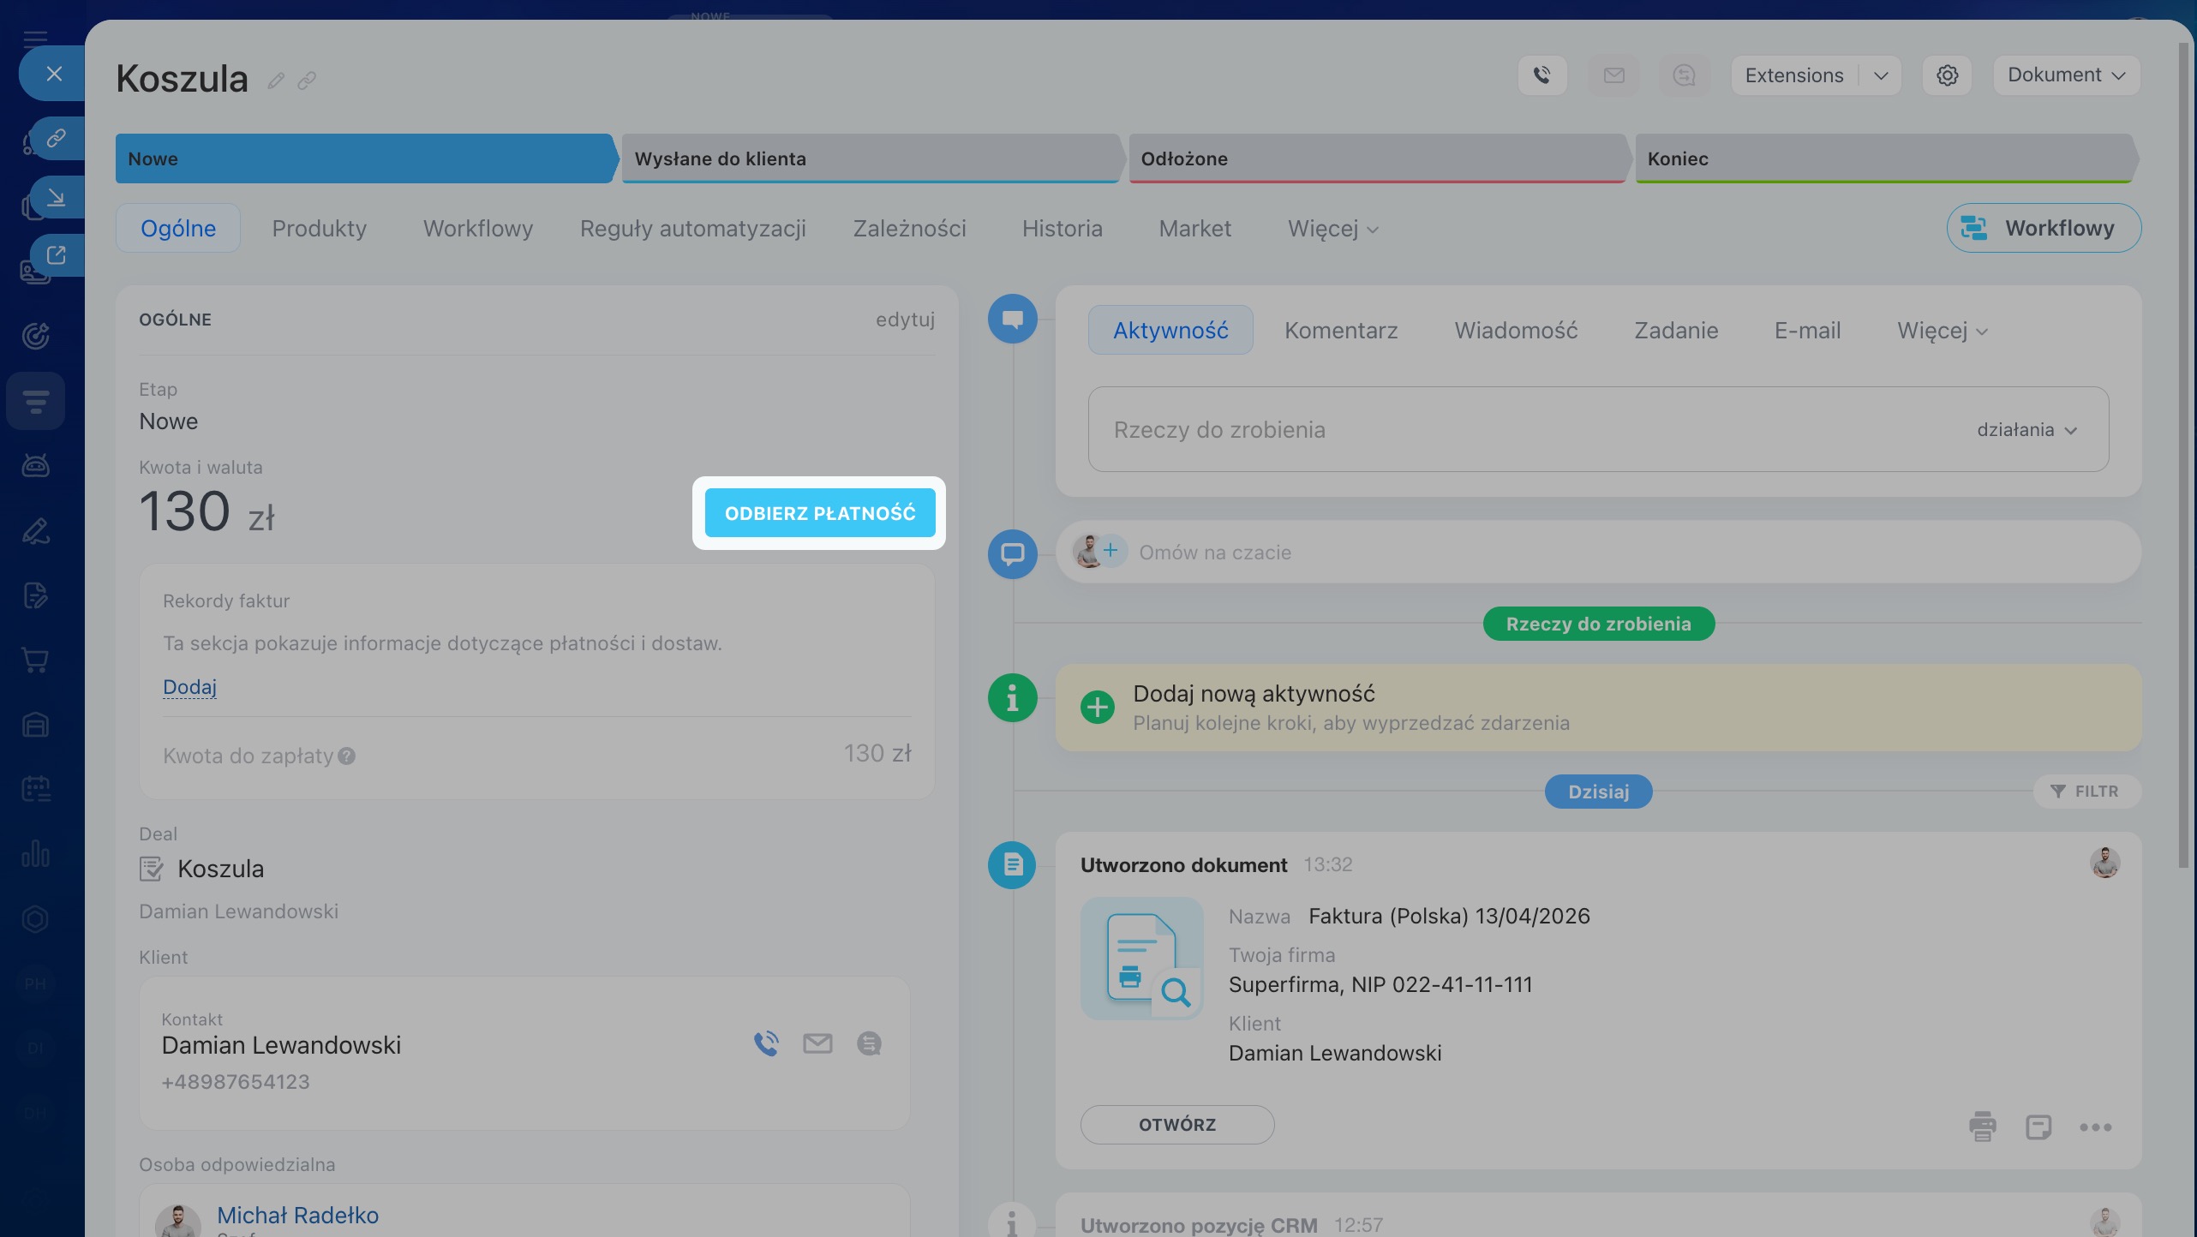
Task: Expand the Więcej tab menu
Action: pyautogui.click(x=1332, y=229)
